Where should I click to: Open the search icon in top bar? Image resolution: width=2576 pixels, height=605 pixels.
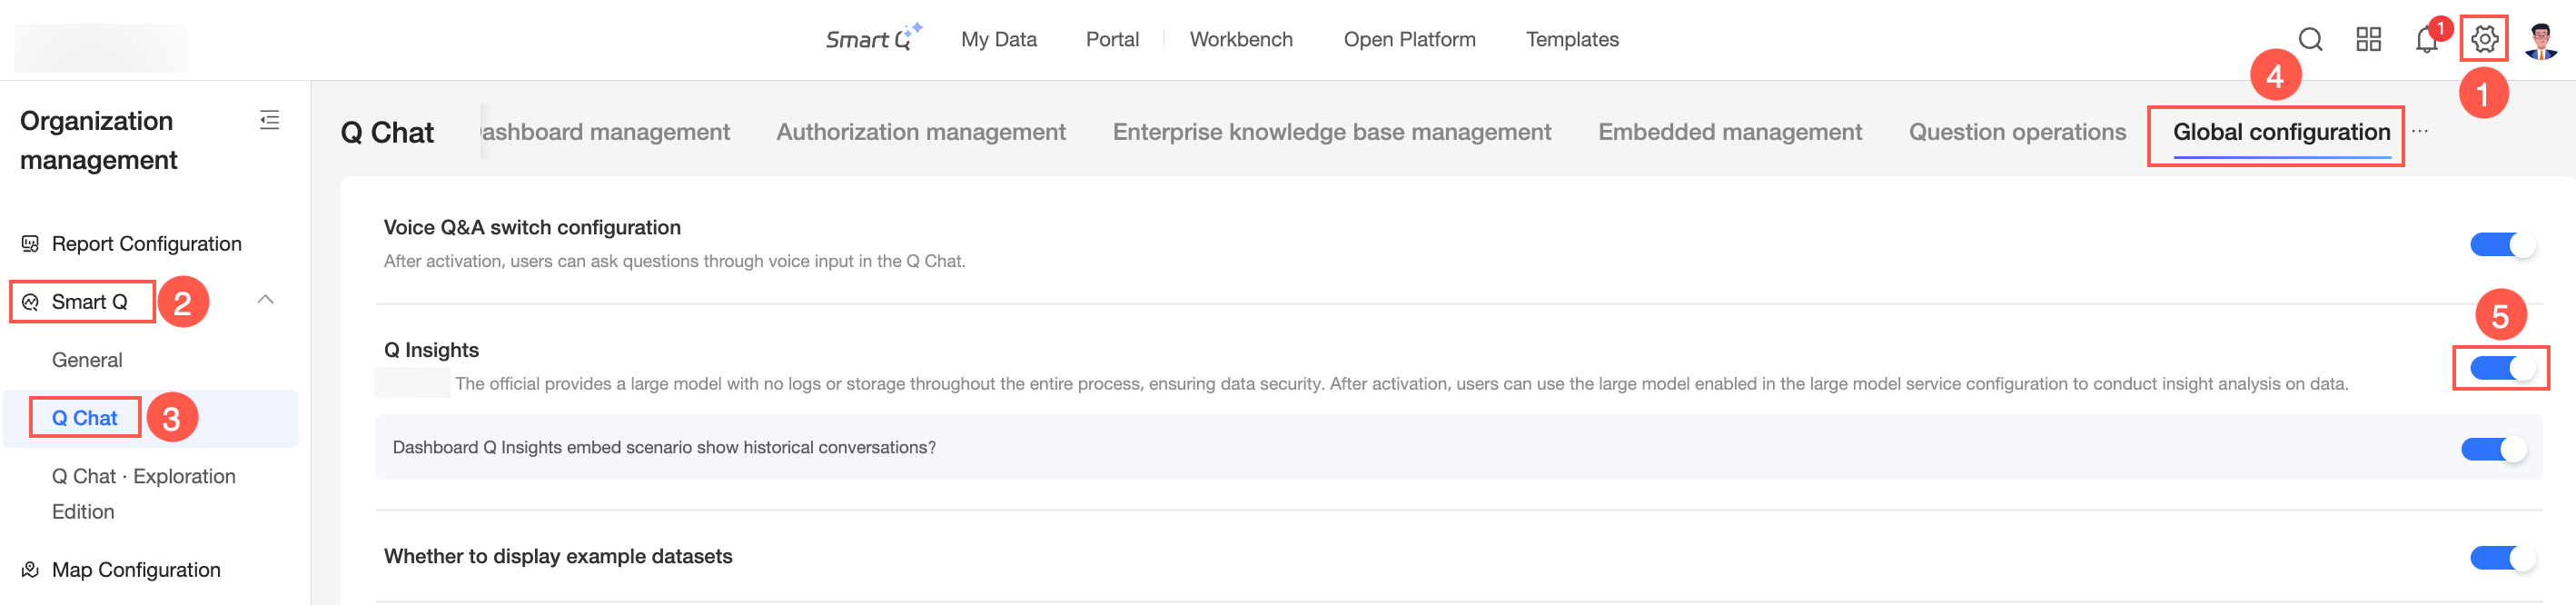(x=2310, y=40)
